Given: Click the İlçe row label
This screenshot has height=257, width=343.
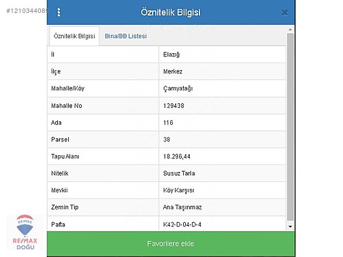Looking at the screenshot, I should coord(56,71).
